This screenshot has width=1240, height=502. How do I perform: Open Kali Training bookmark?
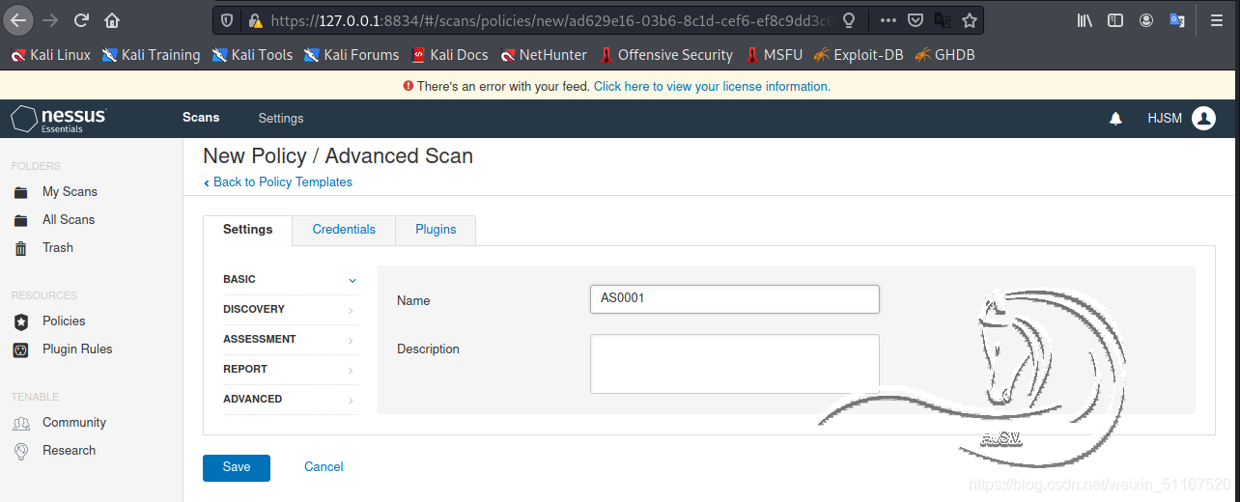(x=151, y=55)
